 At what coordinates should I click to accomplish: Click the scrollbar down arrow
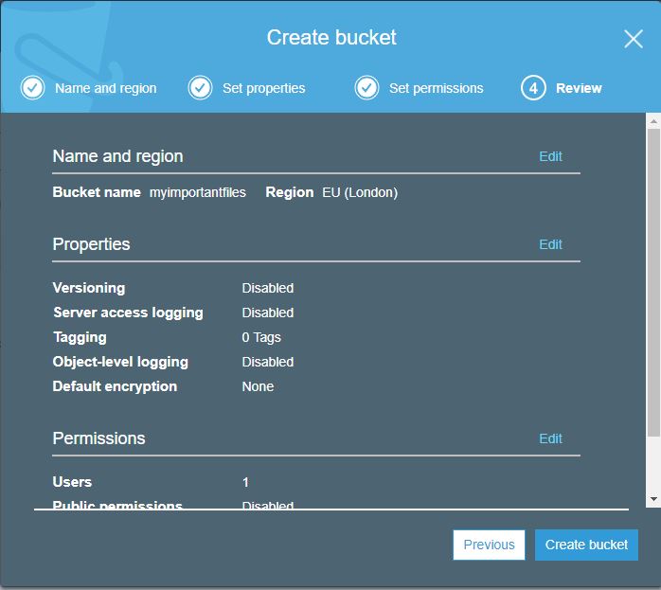tap(653, 499)
